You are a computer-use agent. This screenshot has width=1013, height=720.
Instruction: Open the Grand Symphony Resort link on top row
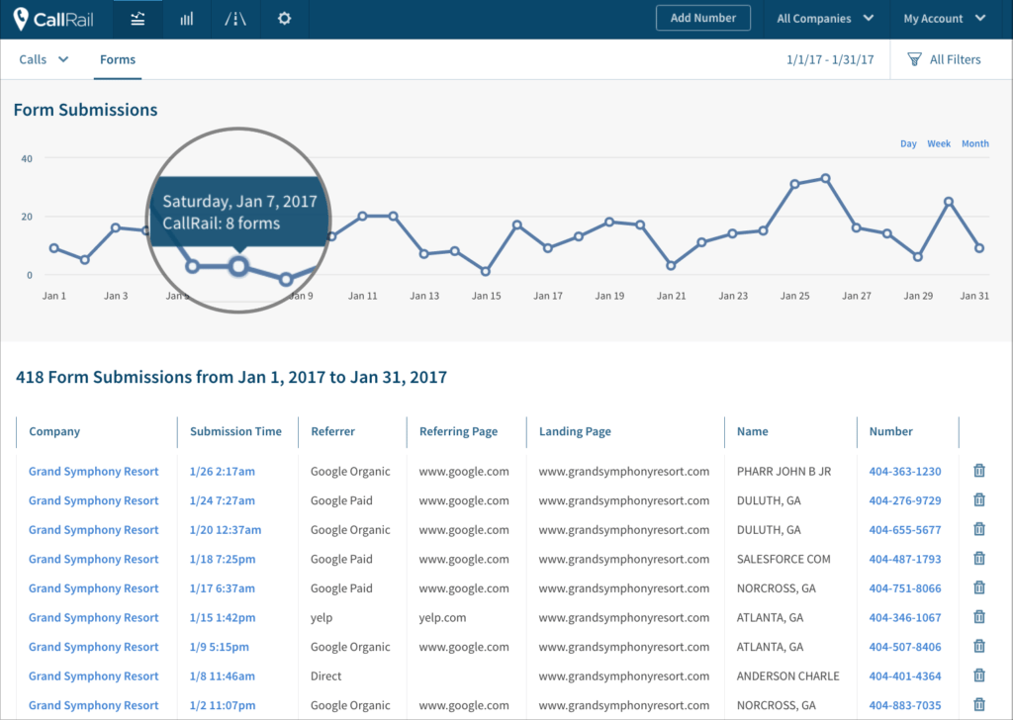[x=93, y=471]
